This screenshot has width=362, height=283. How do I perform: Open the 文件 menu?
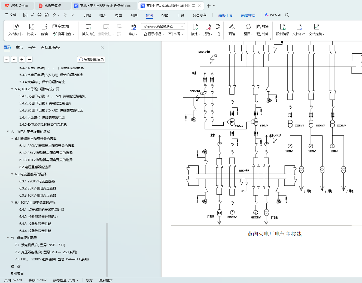click(x=11, y=15)
